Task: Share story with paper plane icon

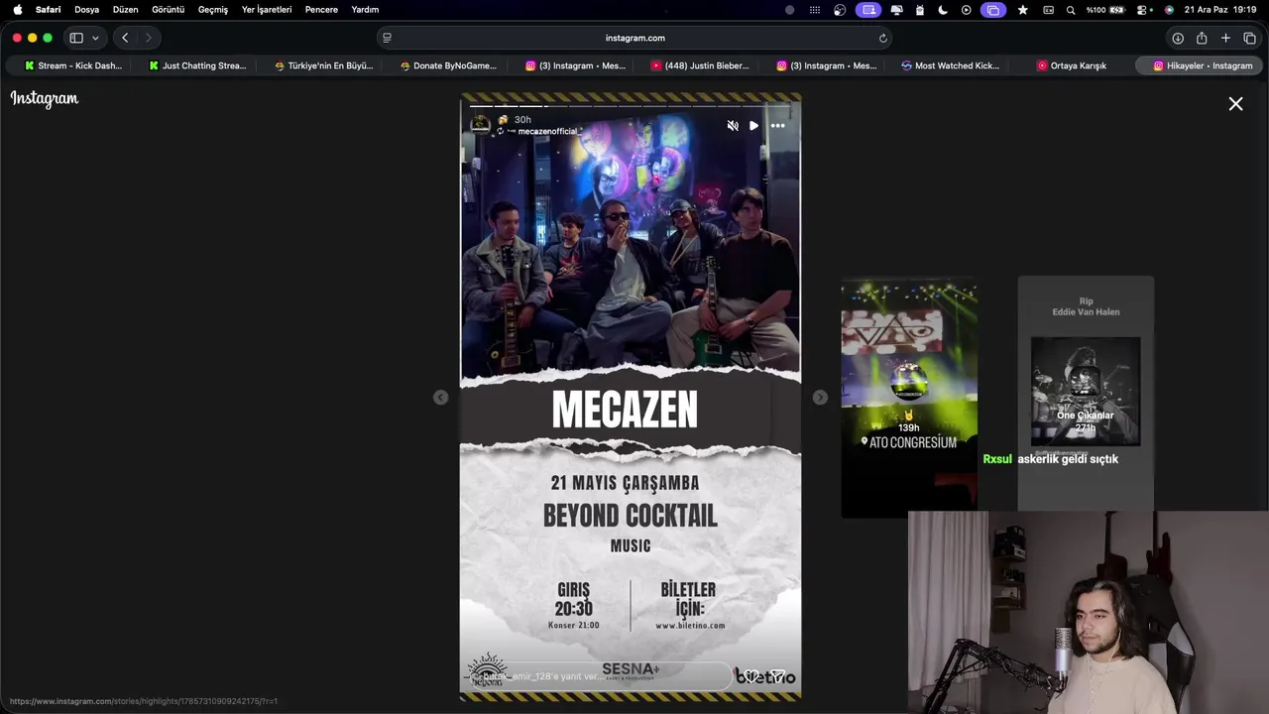Action: 778,676
